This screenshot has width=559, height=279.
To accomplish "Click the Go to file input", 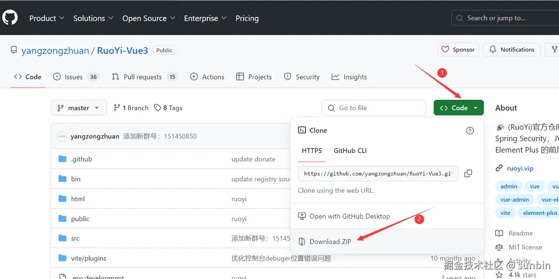I will [x=374, y=108].
